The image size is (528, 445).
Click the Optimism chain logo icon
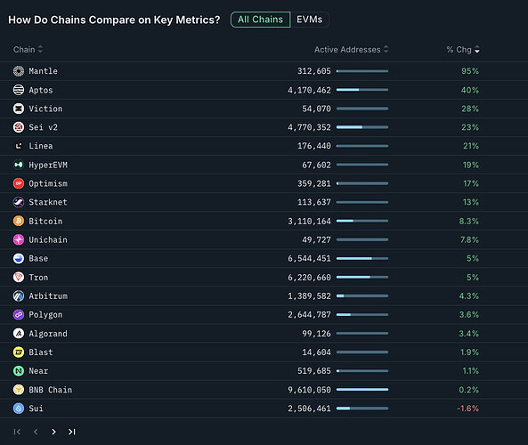19,183
